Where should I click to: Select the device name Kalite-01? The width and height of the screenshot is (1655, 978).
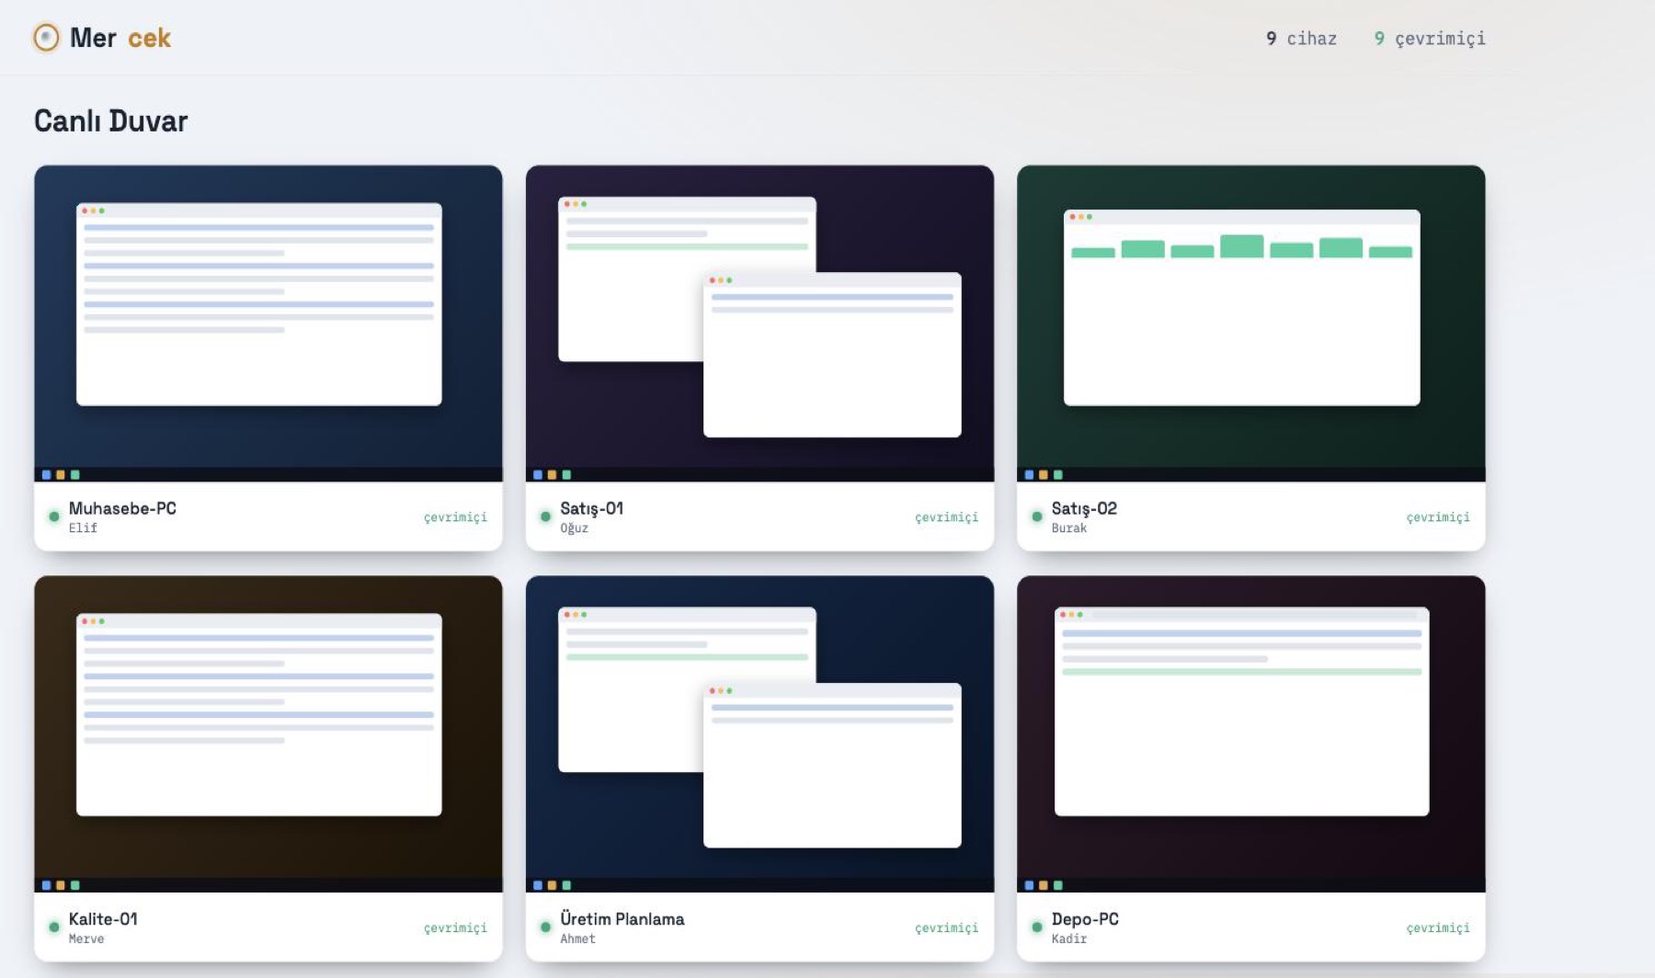(x=103, y=919)
